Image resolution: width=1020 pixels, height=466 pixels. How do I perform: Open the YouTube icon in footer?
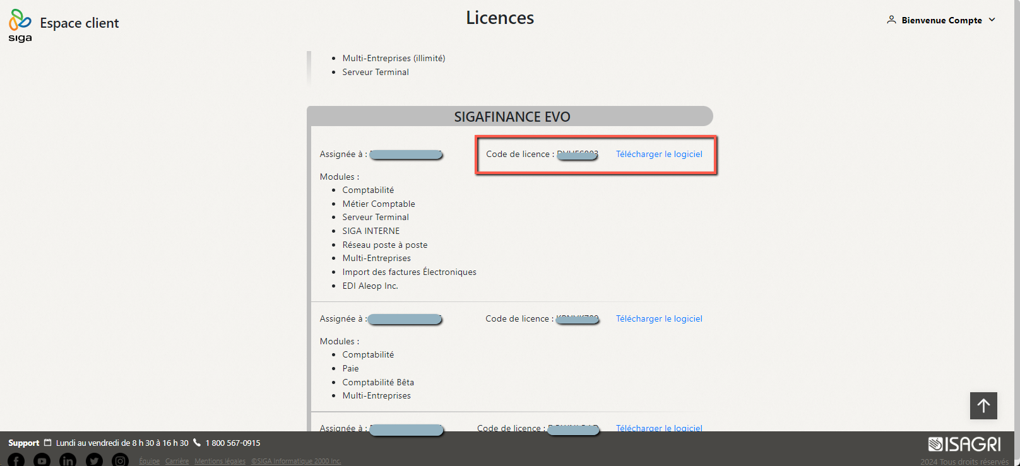pyautogui.click(x=42, y=460)
